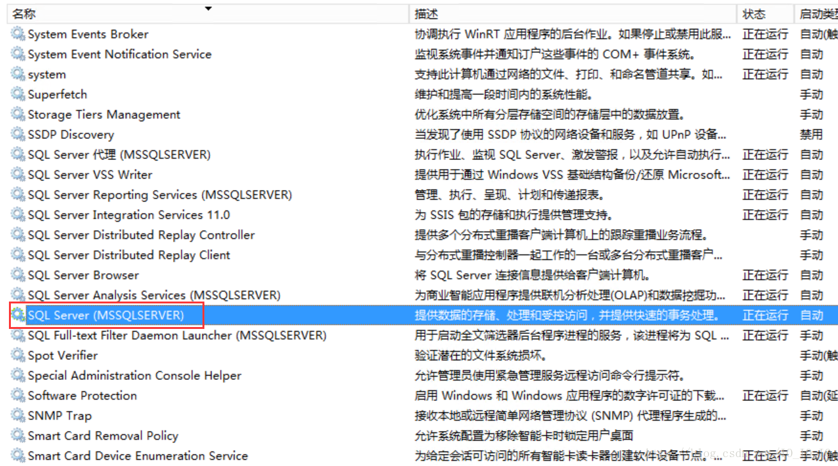Screen dimensions: 838x466
Task: Sort by the 名称 column header
Action: [208, 14]
